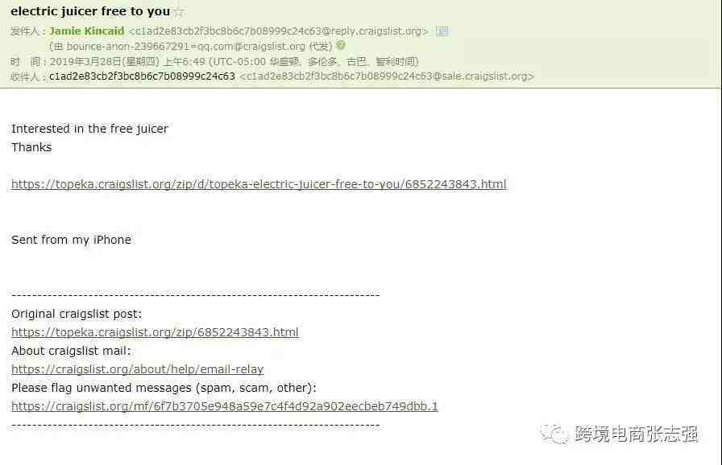Screen dimensions: 722x465
Task: Open the flag unwanted messages link
Action: coord(225,406)
